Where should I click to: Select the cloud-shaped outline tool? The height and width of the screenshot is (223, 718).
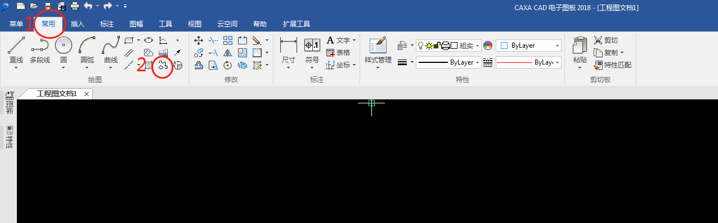coord(163,65)
